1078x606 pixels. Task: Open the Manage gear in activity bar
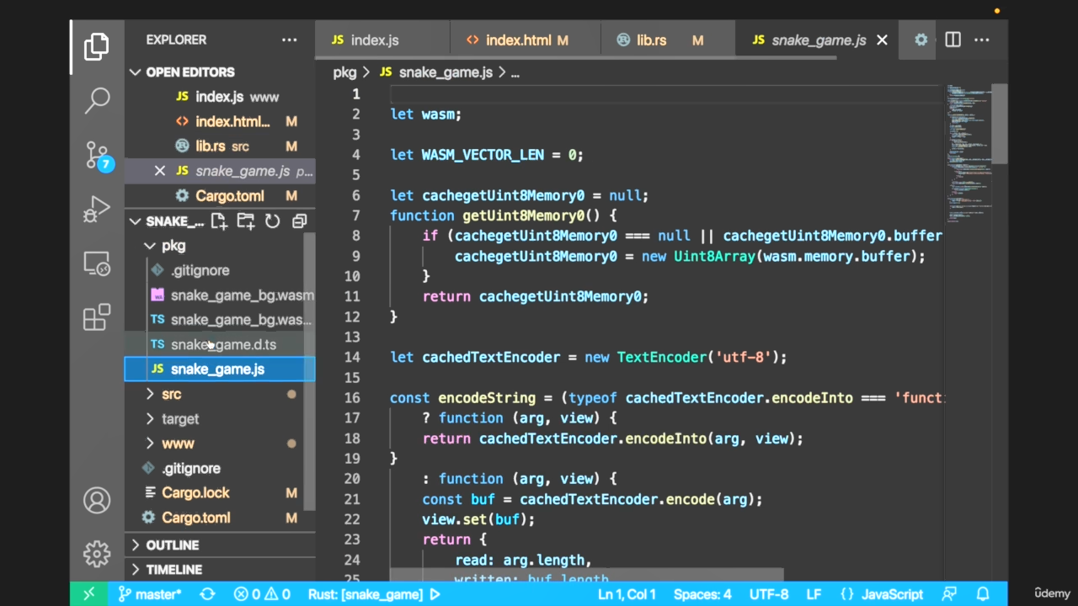point(97,554)
